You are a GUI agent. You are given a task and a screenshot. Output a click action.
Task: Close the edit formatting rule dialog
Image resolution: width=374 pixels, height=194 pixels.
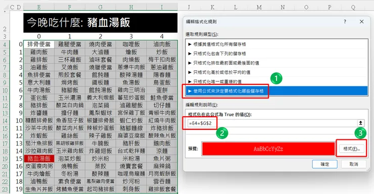point(361,22)
